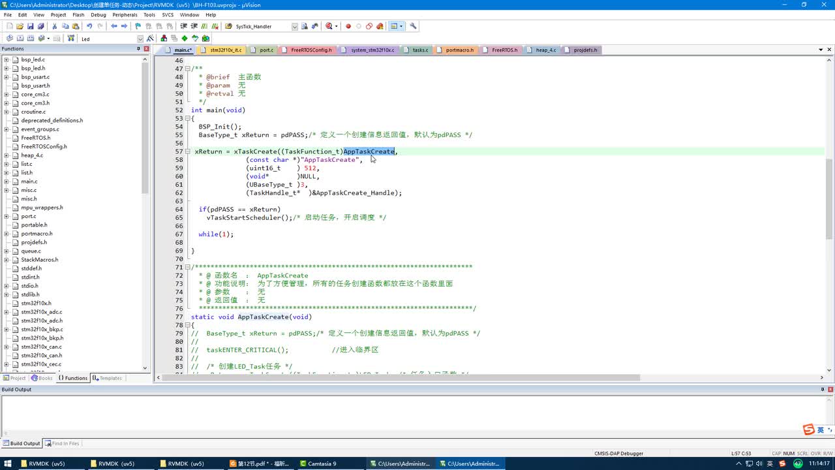Navigate forward with blue right arrow
This screenshot has height=470, width=835.
[x=124, y=26]
